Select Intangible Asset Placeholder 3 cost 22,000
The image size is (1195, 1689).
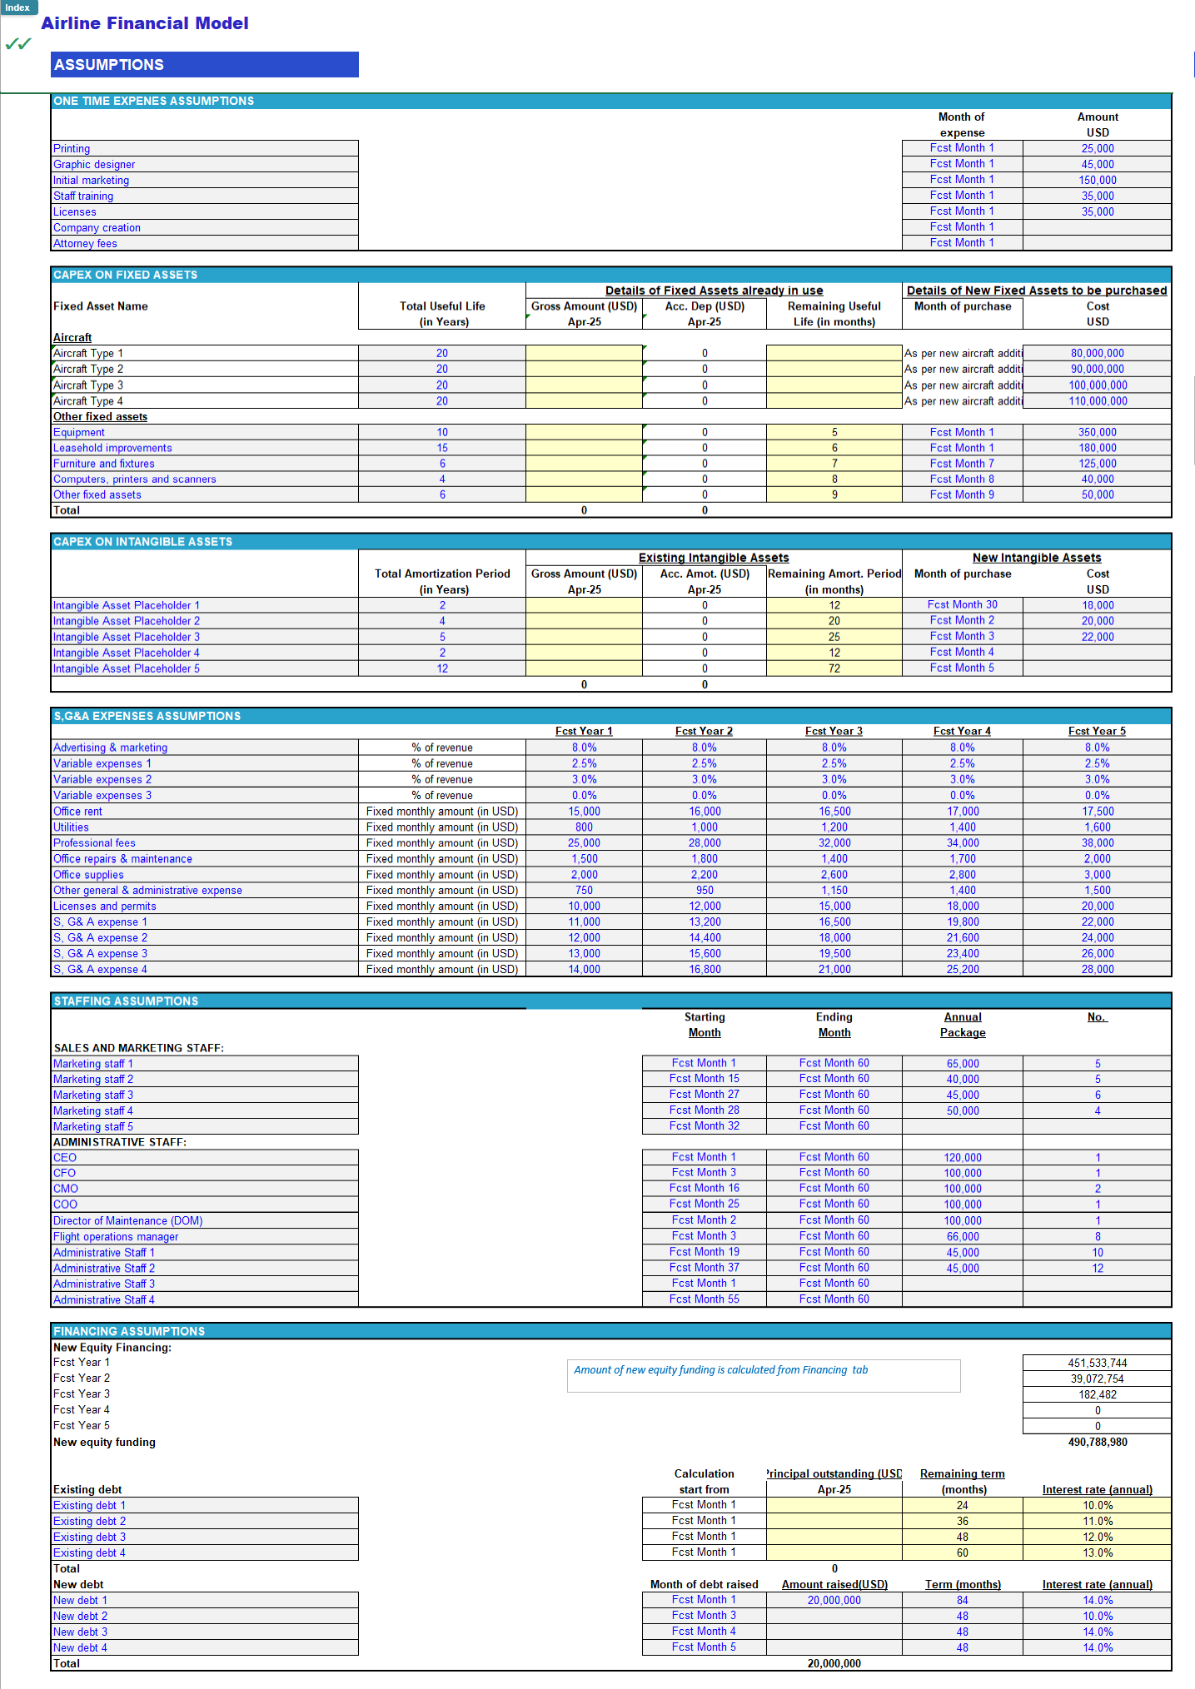(x=1097, y=638)
